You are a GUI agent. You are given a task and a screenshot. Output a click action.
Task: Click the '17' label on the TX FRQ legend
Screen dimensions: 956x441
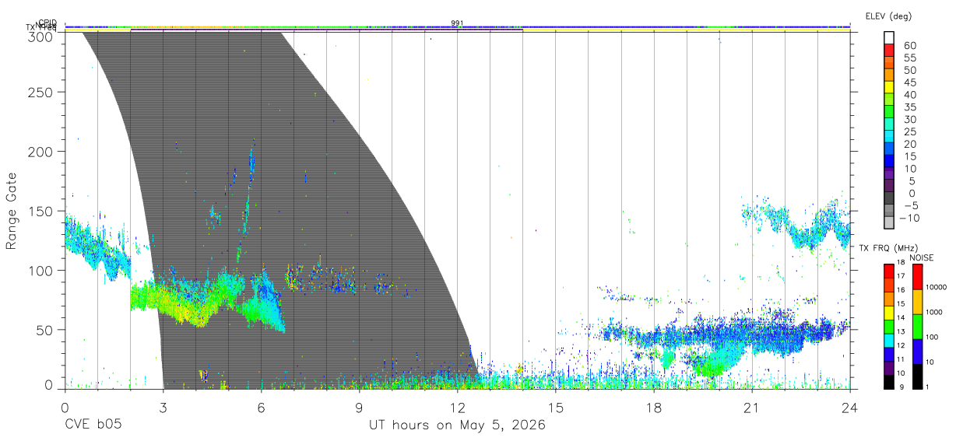point(900,275)
